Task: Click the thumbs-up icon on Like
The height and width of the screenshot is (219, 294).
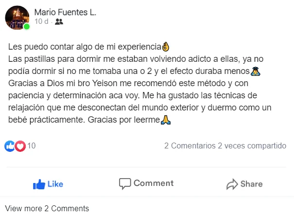Action: coord(39,184)
